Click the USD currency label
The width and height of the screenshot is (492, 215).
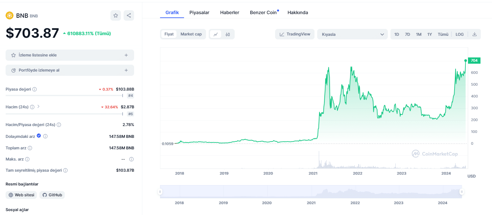point(472,176)
